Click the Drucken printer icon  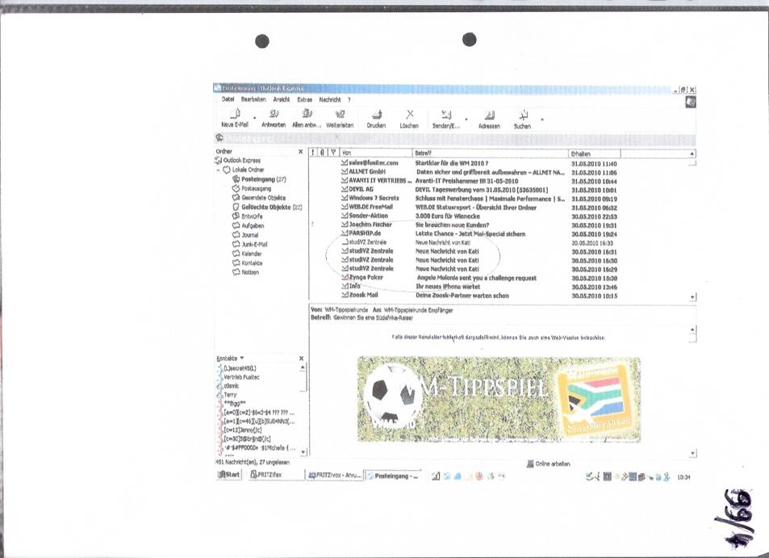pyautogui.click(x=376, y=115)
